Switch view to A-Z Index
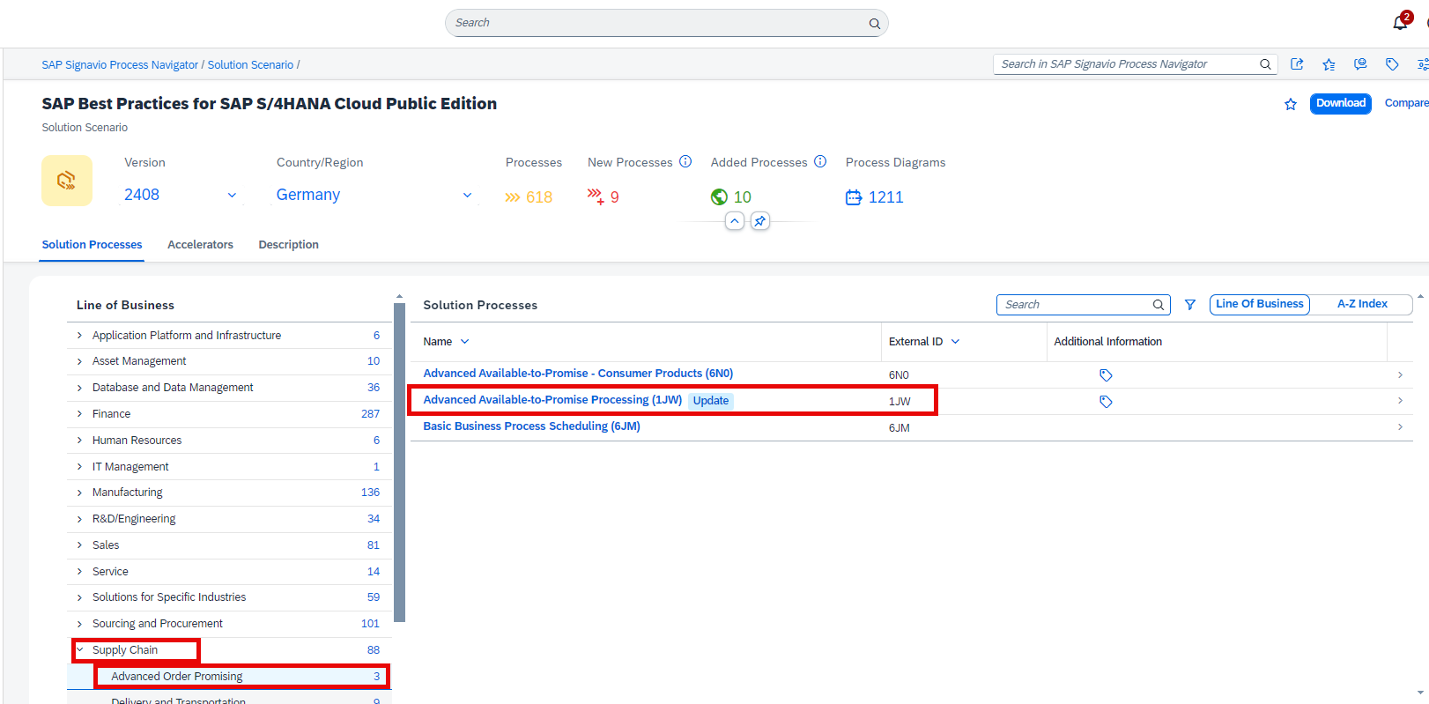This screenshot has width=1429, height=704. (x=1362, y=304)
